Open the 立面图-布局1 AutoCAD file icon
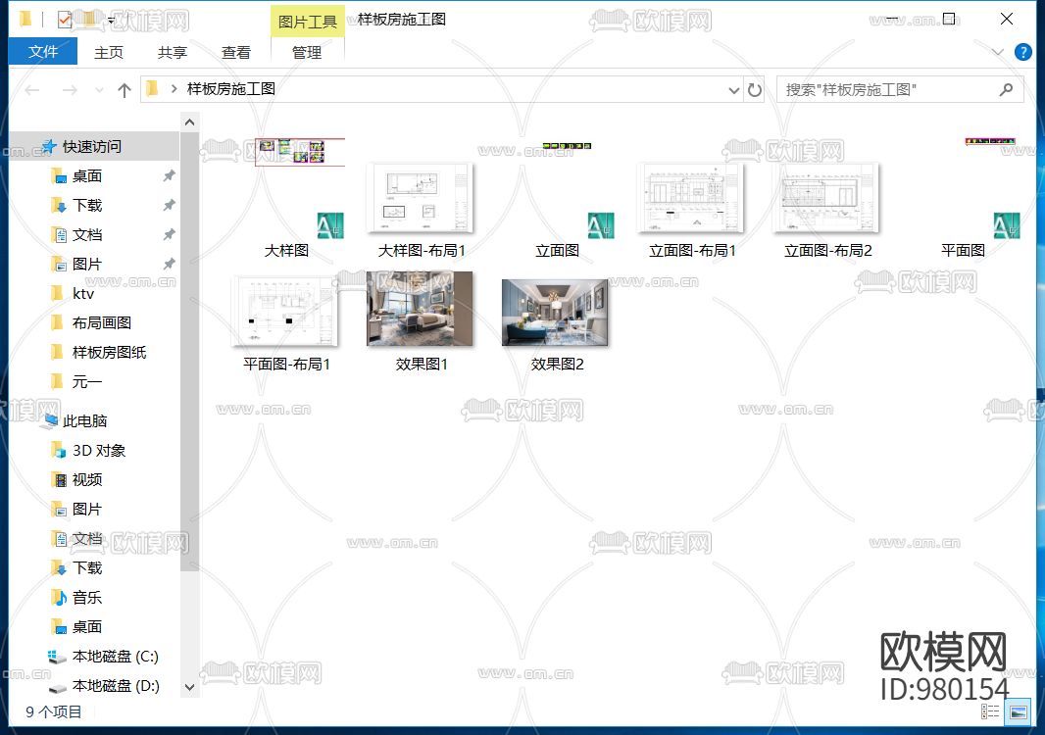This screenshot has width=1045, height=735. click(x=691, y=198)
